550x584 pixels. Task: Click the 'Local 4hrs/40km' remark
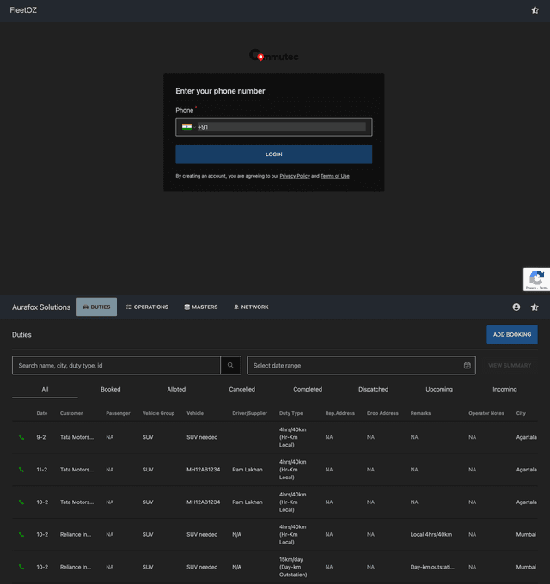tap(431, 534)
